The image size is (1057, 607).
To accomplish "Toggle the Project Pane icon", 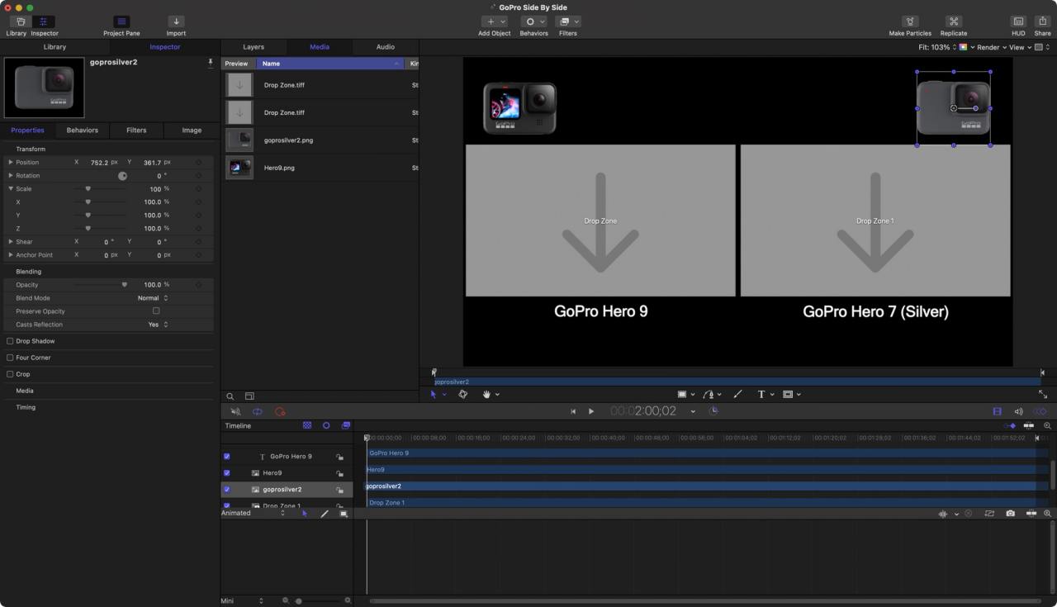I will [121, 21].
